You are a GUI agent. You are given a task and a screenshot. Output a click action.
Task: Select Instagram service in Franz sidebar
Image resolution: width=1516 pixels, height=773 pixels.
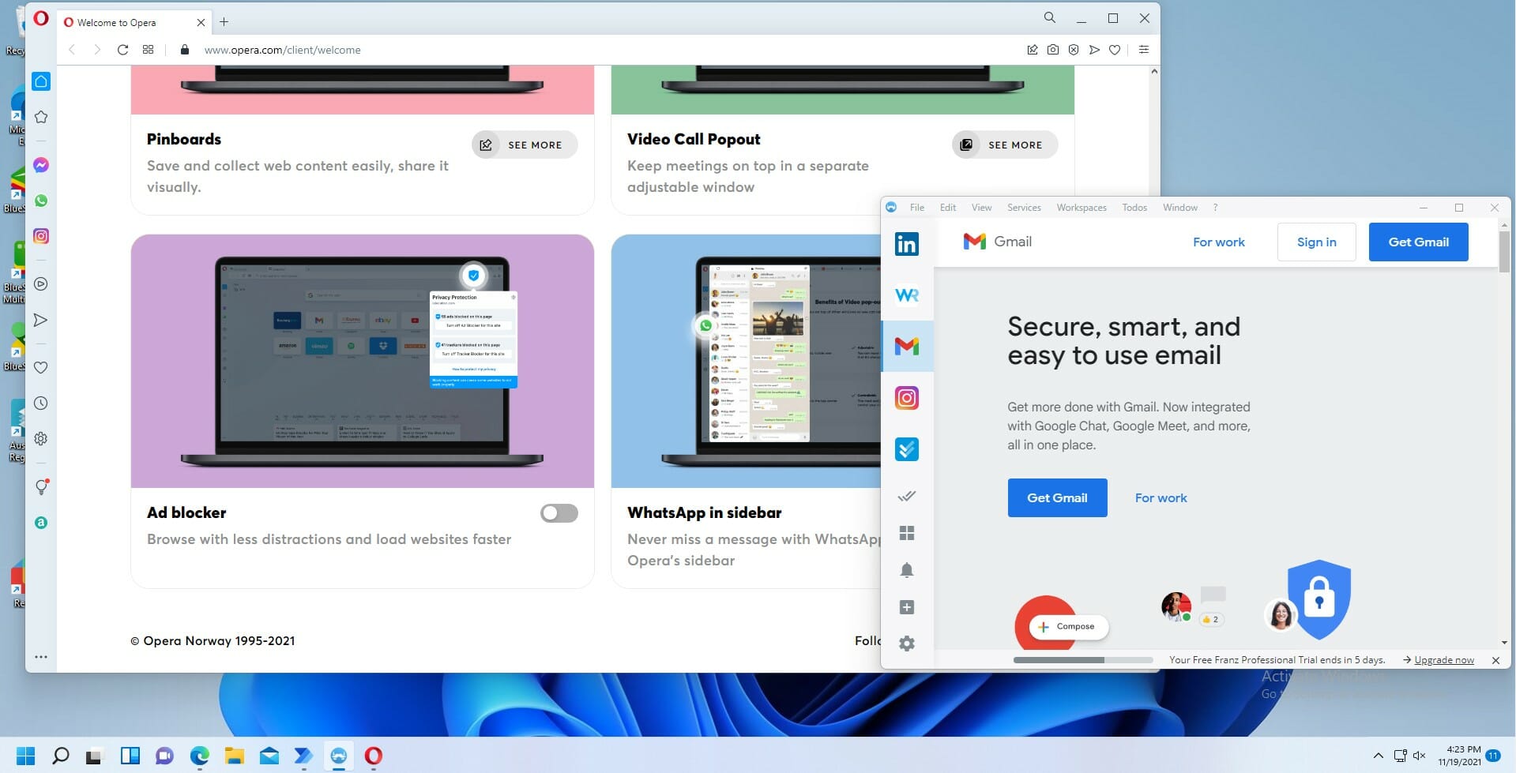tap(907, 398)
